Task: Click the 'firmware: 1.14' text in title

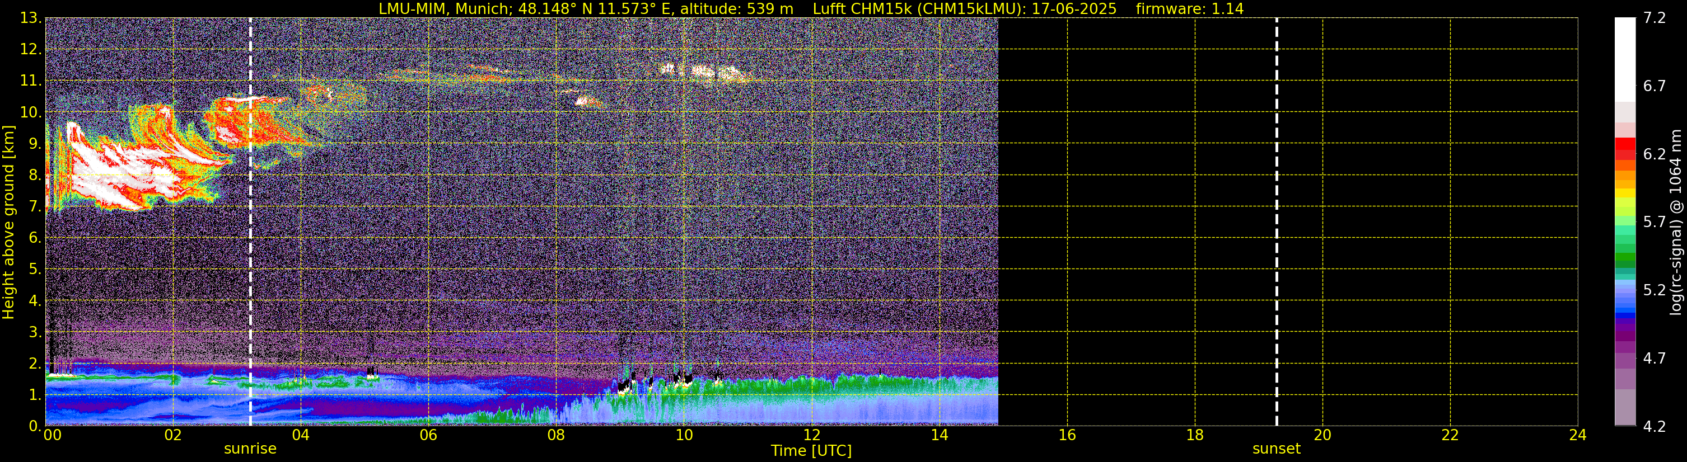Action: click(1189, 8)
